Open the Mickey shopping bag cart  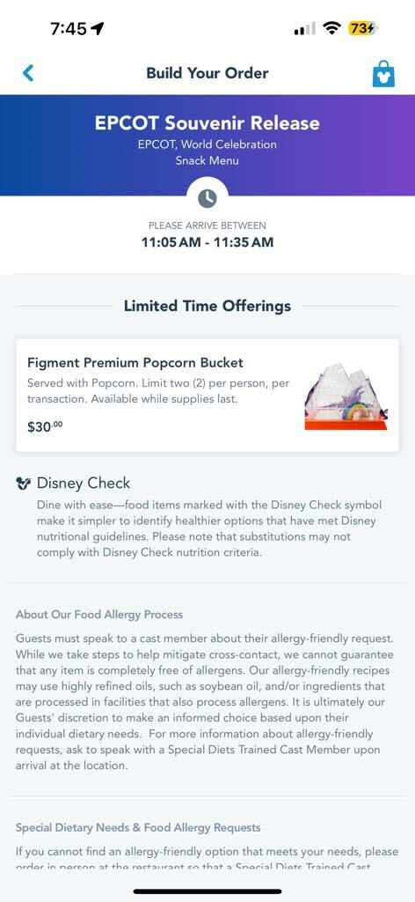383,74
